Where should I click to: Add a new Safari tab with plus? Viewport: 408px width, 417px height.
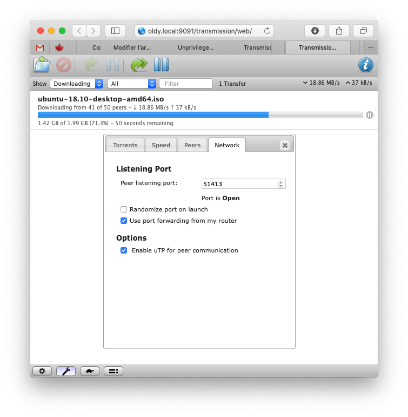pyautogui.click(x=371, y=47)
